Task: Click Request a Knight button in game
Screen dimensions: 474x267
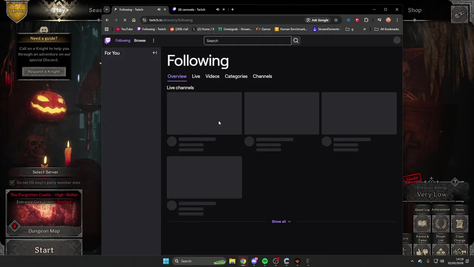Action: coord(44,72)
